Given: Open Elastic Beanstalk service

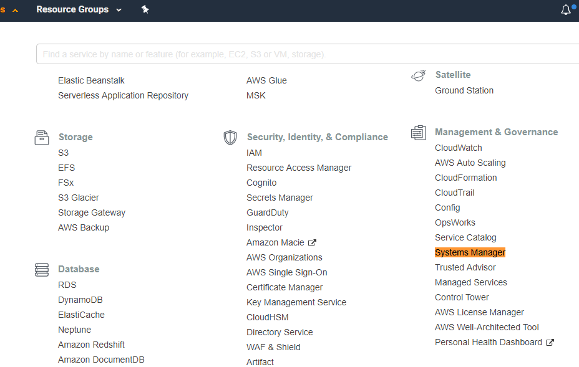Looking at the screenshot, I should coord(91,80).
